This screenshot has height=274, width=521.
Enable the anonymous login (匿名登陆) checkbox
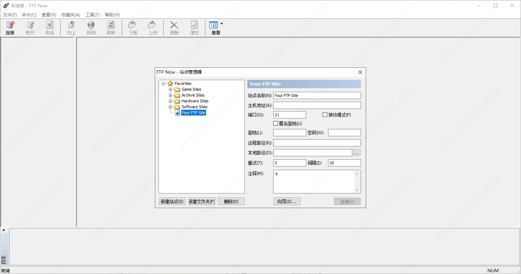276,124
